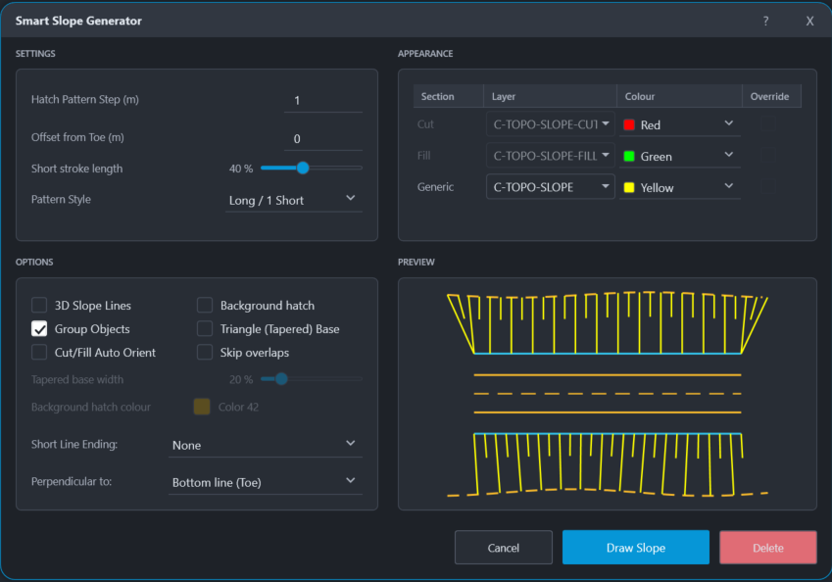Click the green colour swatch
This screenshot has width=832, height=582.
(x=629, y=156)
